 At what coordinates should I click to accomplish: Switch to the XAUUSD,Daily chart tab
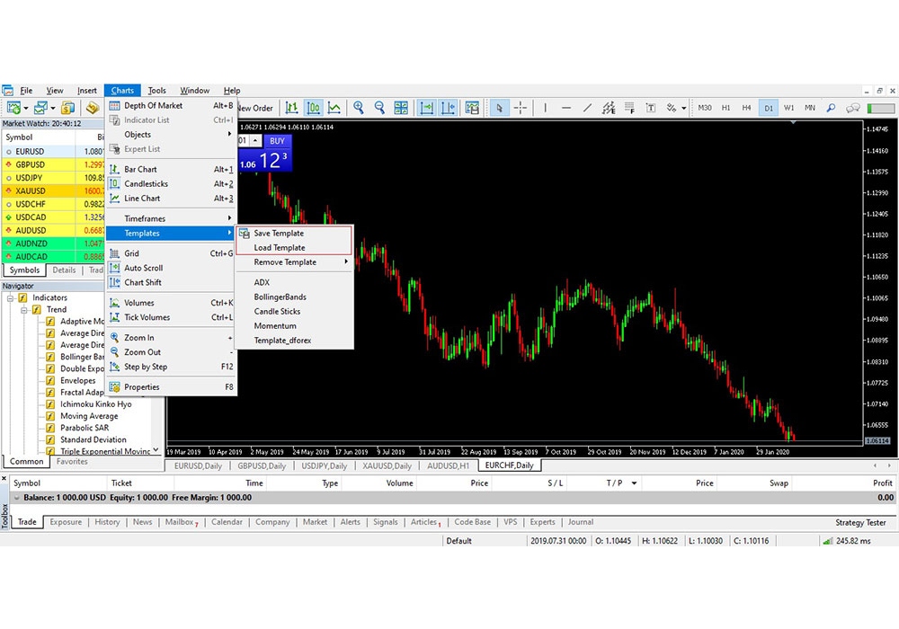pyautogui.click(x=387, y=465)
